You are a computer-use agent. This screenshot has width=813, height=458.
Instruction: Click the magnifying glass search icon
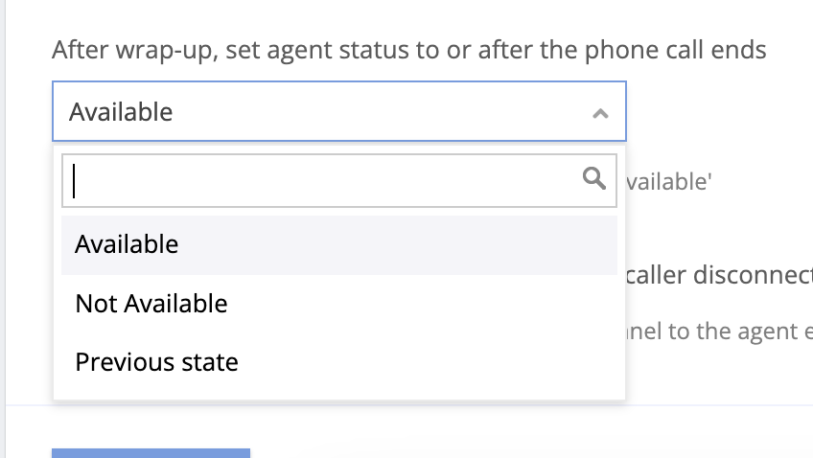pos(594,178)
